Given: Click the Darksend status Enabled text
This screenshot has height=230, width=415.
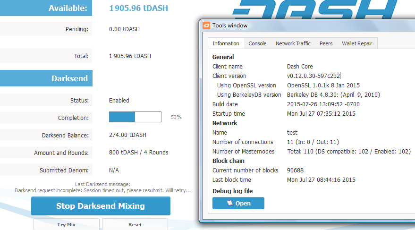Looking at the screenshot, I should click(x=119, y=101).
